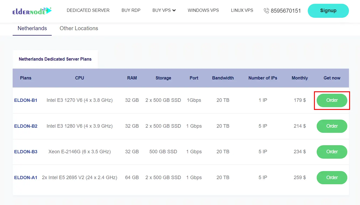The height and width of the screenshot is (205, 360).
Task: Order the ELDON-B3 plan
Action: tap(332, 152)
